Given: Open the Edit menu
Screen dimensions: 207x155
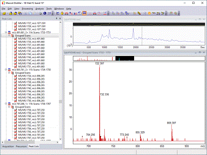Looking at the screenshot, I should pos(9,9).
